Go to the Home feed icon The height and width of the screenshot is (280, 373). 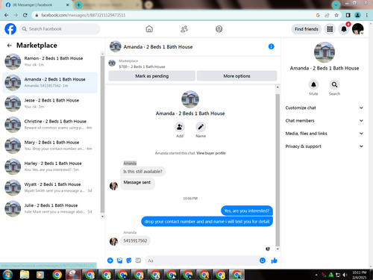click(149, 29)
